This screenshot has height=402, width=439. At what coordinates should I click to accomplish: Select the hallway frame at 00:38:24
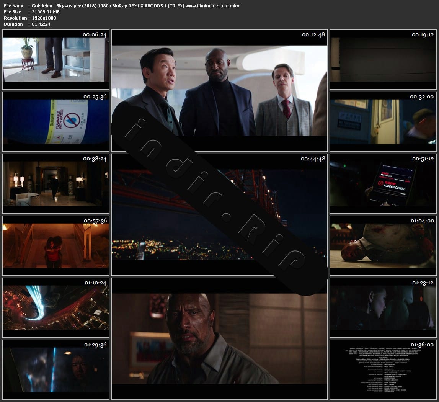click(x=56, y=183)
